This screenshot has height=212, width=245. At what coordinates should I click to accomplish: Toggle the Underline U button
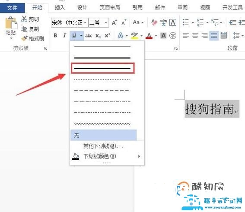pyautogui.click(x=74, y=36)
